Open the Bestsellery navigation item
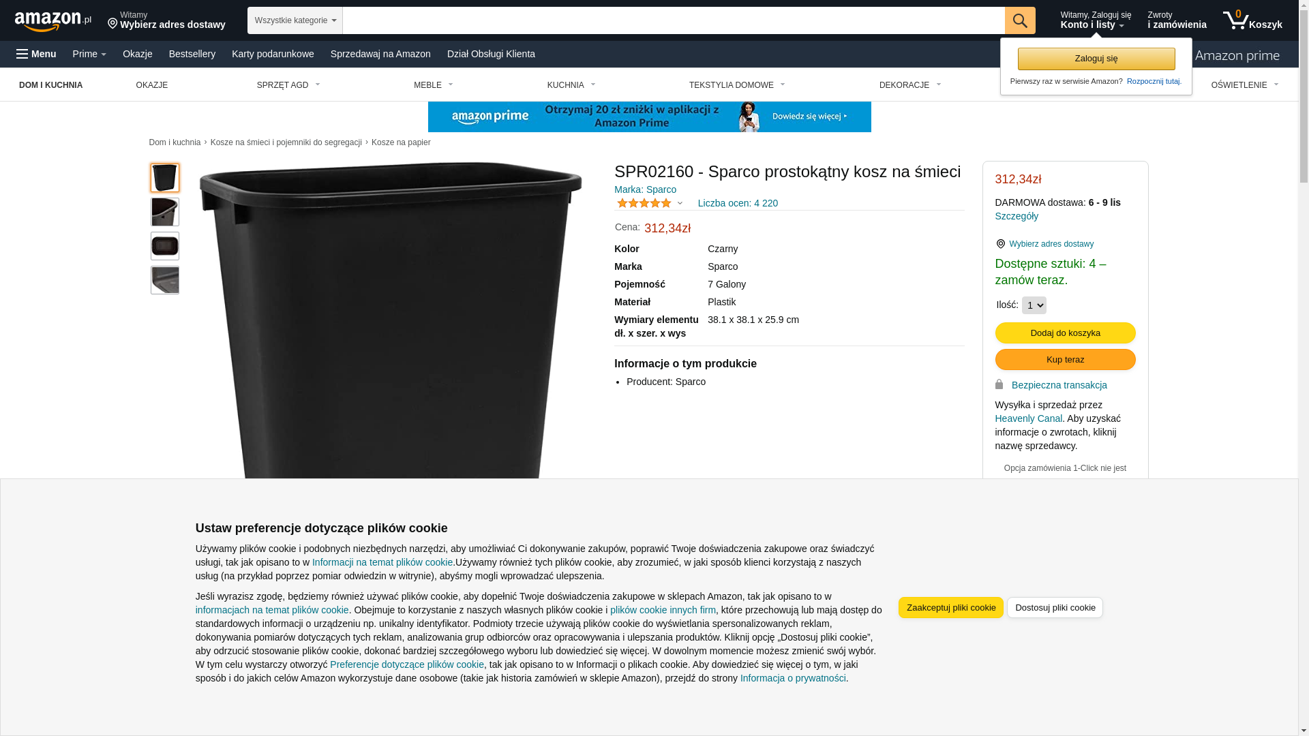1309x736 pixels. pos(192,54)
